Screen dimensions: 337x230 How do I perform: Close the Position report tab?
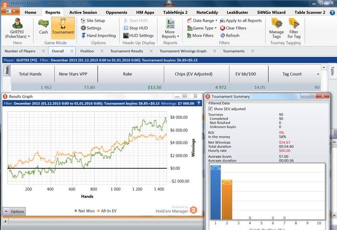tap(102, 51)
